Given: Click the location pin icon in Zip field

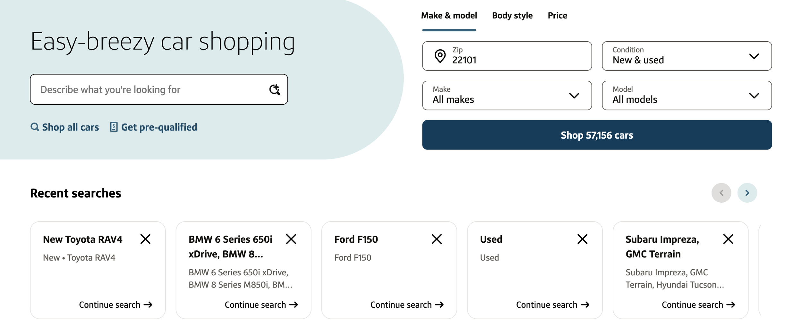Looking at the screenshot, I should point(440,56).
